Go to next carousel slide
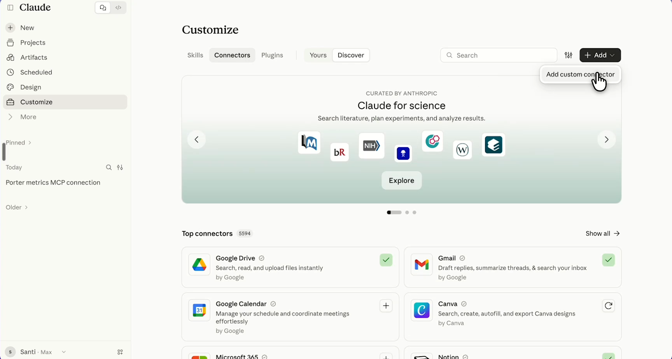This screenshot has width=672, height=359. [606, 139]
